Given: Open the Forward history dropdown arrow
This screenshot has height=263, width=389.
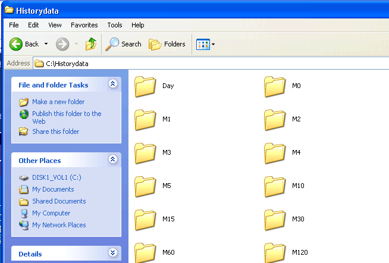Looking at the screenshot, I should point(76,44).
